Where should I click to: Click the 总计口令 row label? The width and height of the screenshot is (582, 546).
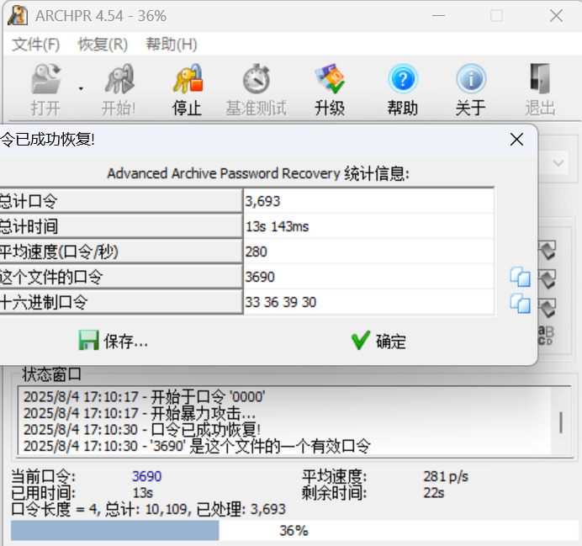click(x=121, y=201)
